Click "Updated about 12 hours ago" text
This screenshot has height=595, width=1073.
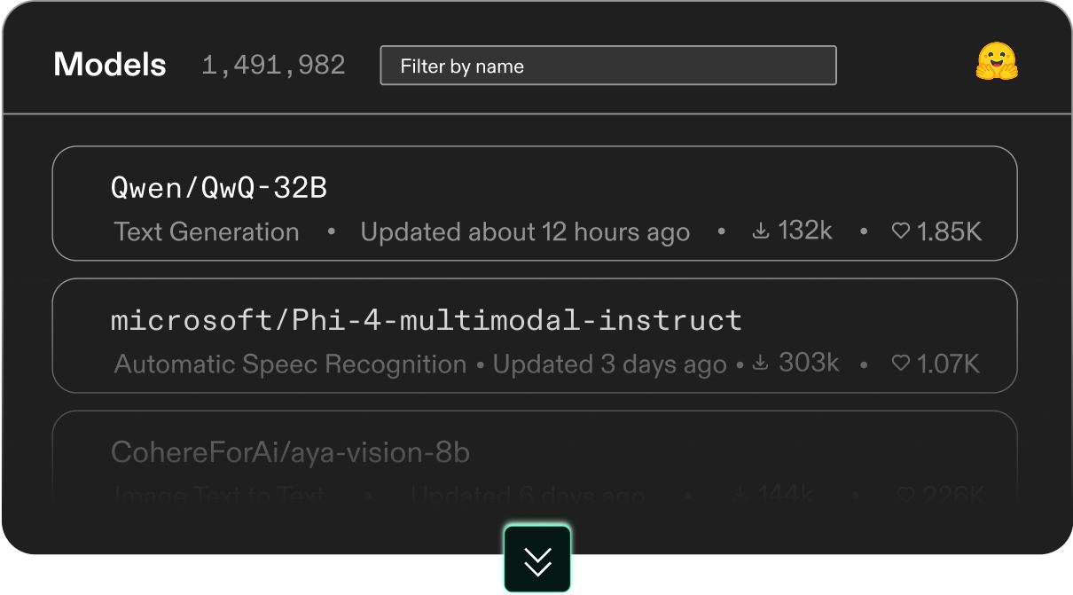[x=525, y=232]
